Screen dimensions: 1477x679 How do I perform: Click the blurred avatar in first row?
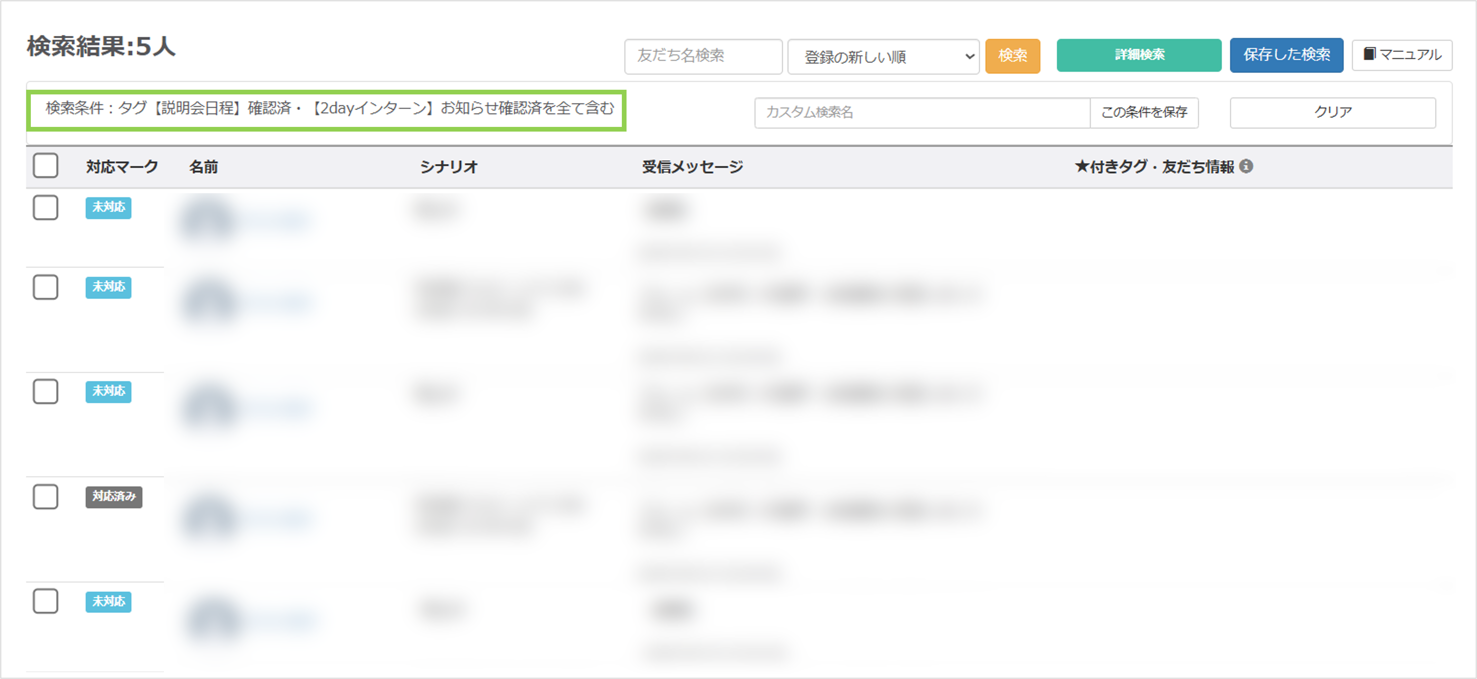(207, 220)
